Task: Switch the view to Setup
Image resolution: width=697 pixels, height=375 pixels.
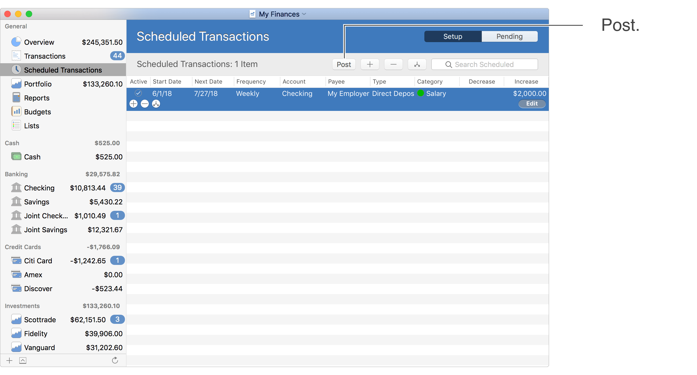Action: 453,36
